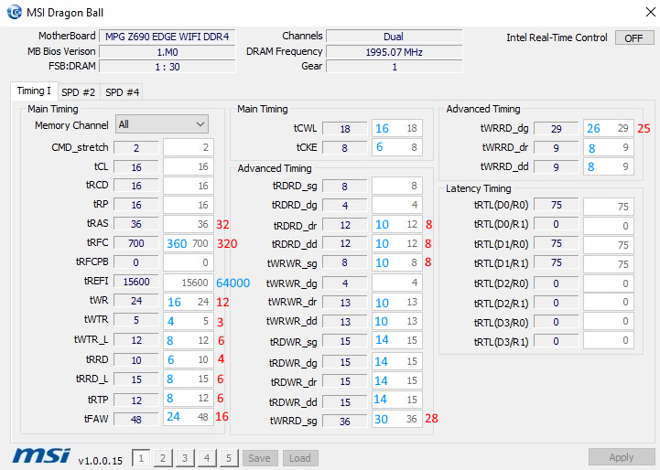
Task: Click the tWRRD_dg editable value field
Action: click(x=608, y=128)
